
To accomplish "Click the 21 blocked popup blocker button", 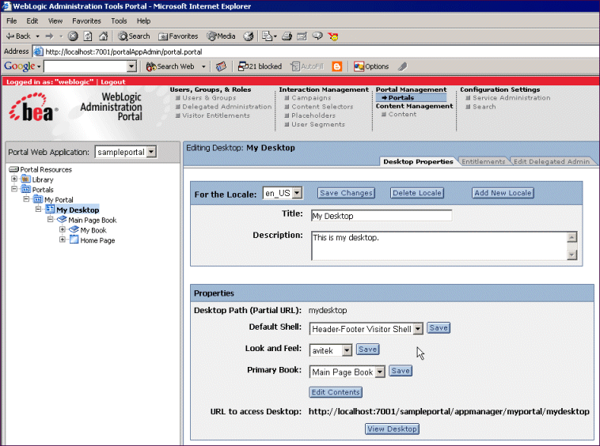I will (x=260, y=66).
